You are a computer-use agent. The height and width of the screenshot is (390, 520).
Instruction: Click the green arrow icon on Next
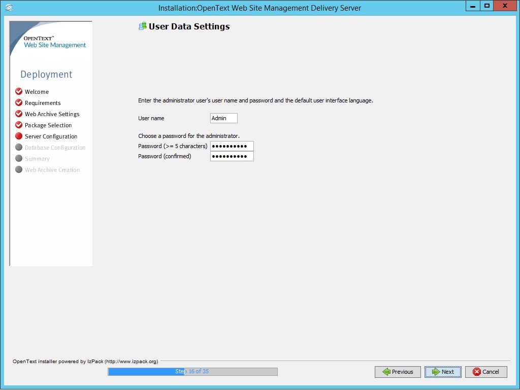coord(436,372)
